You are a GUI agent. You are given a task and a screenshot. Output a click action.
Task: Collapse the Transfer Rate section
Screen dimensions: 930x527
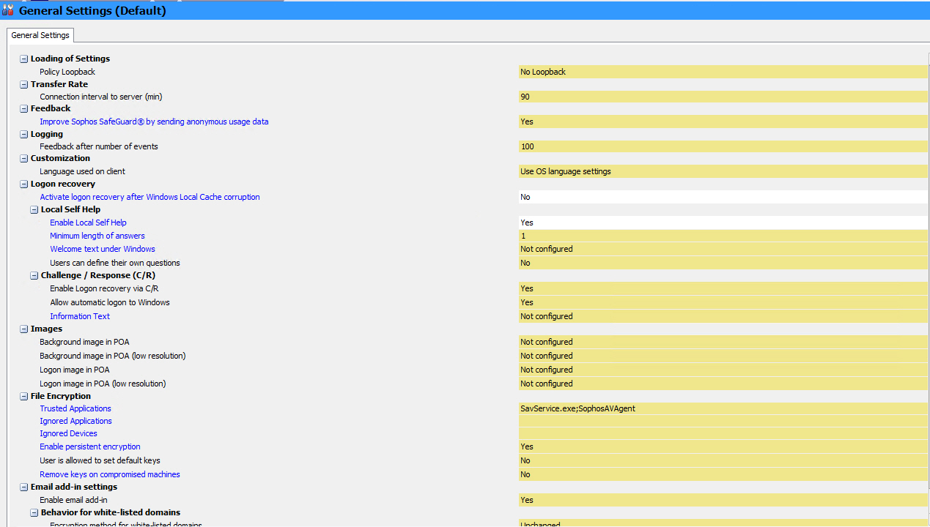tap(24, 84)
